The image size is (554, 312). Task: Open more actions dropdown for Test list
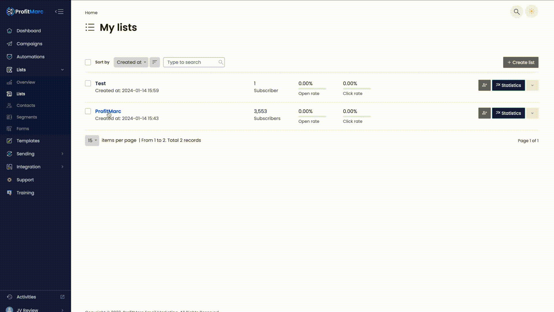tap(532, 85)
